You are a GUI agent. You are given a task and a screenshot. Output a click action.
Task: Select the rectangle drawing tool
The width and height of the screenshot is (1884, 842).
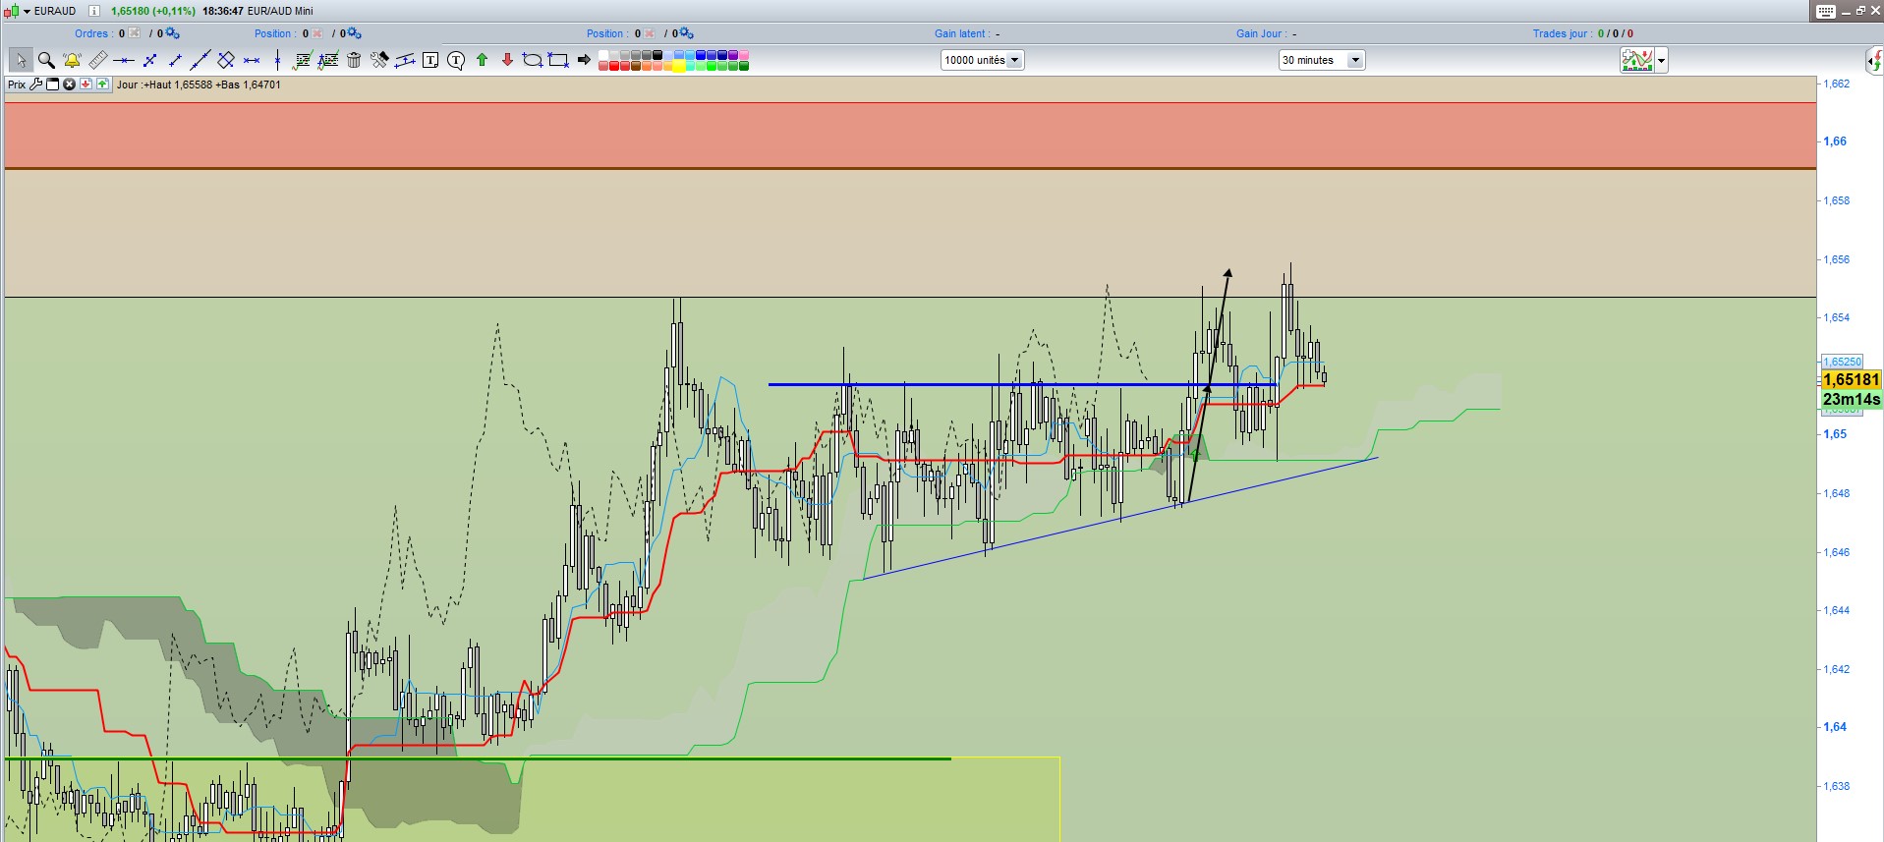[x=558, y=60]
